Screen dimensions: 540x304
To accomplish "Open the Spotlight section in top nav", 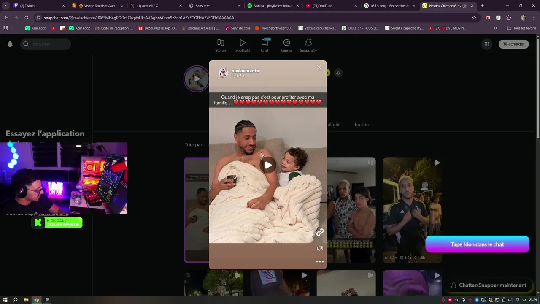I will tap(243, 46).
